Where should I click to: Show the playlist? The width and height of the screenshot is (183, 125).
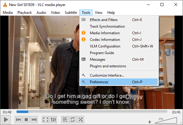[x=65, y=120]
